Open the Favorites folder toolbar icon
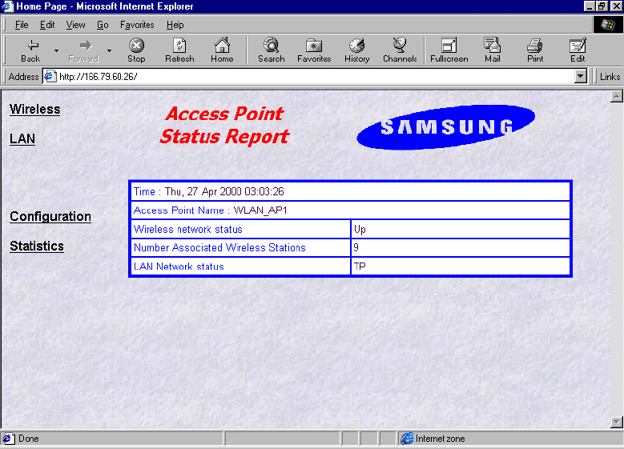624x449 pixels. point(314,46)
